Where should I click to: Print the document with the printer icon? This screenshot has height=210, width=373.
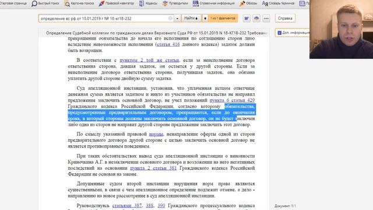[256, 18]
